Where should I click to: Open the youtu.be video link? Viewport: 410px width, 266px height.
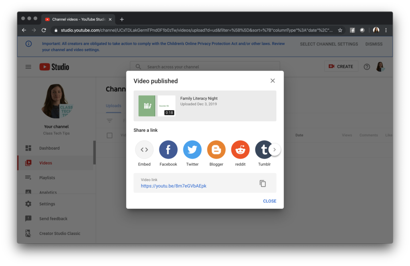click(174, 186)
